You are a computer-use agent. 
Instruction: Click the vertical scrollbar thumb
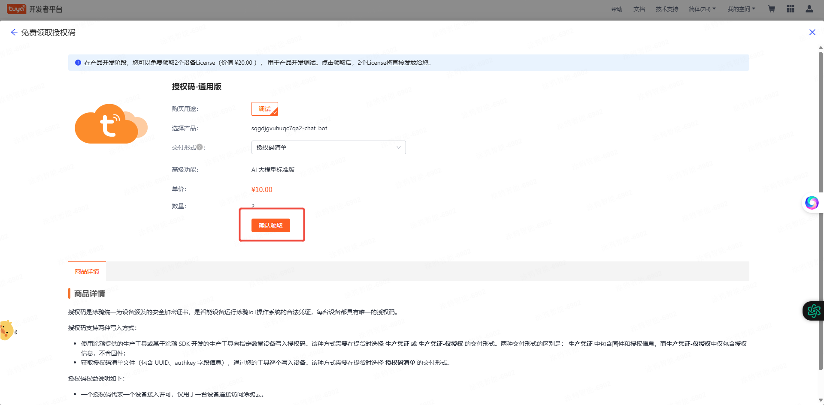821,210
